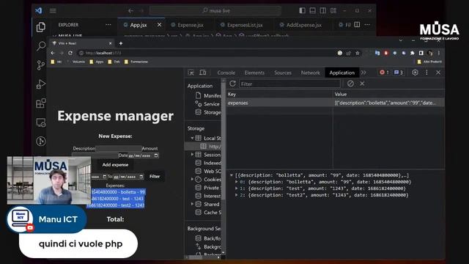Viewport: 469px width, 264px height.
Task: Open Remote Explorer icon in VS Code activity bar
Action: (x=41, y=122)
